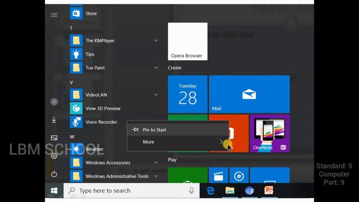Open Microsoft Edge from taskbar
Screen dimensions: 359x202
(210, 191)
